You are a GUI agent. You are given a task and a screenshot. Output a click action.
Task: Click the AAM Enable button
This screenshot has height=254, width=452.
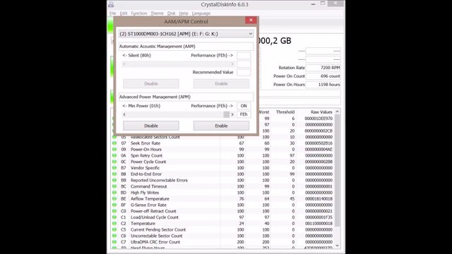click(221, 83)
